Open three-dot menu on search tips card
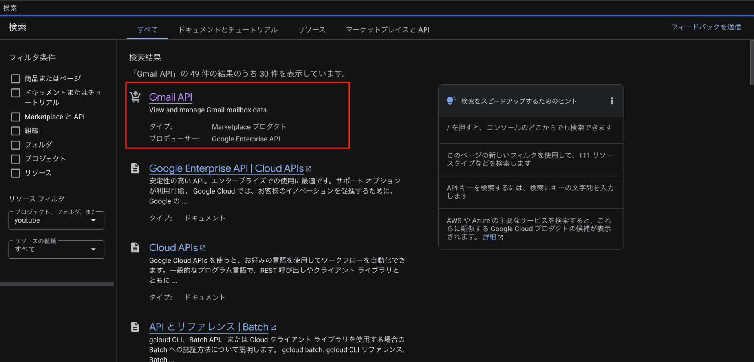Viewport: 754px width, 362px height. (611, 101)
